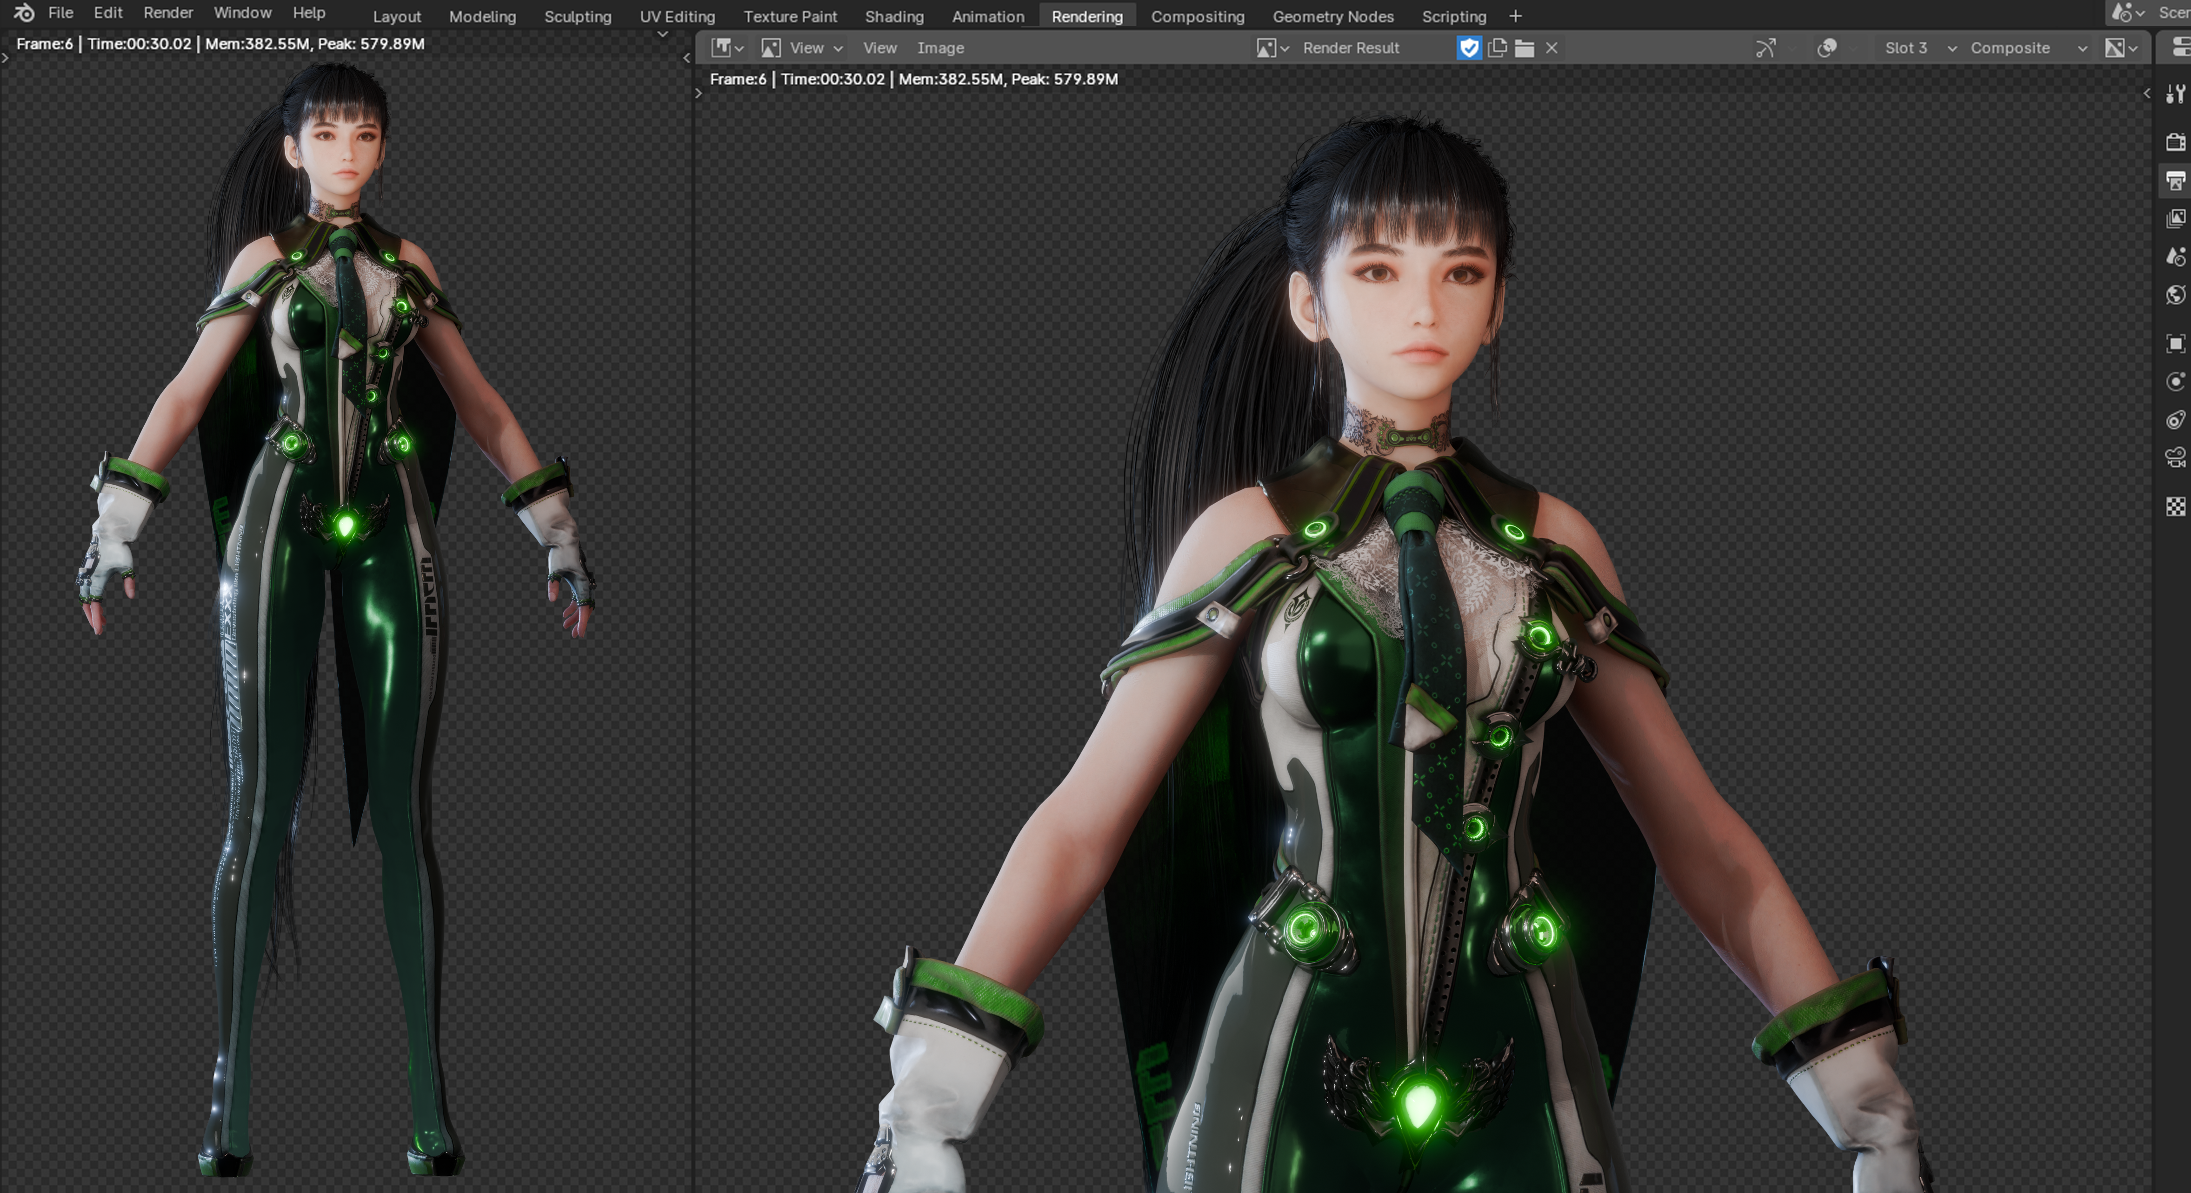This screenshot has width=2191, height=1193.
Task: Switch to the Scripting workspace tab
Action: (1453, 16)
